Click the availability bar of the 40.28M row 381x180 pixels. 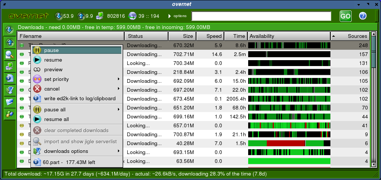289,143
